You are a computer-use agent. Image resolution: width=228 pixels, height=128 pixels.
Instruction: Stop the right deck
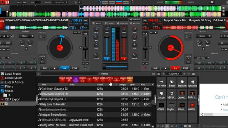pos(165,68)
